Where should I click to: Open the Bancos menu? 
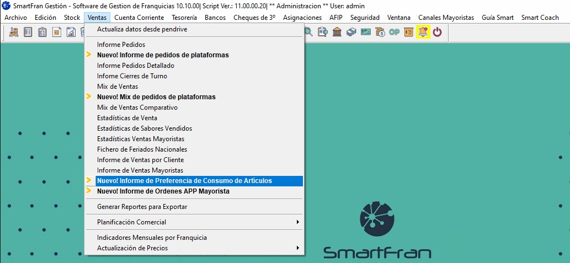[215, 18]
